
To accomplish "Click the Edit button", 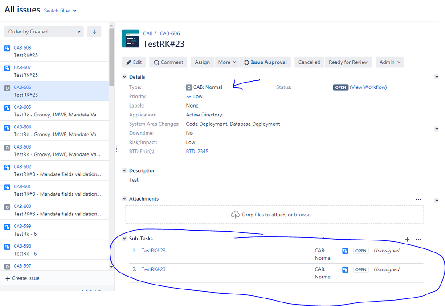I will tap(134, 62).
